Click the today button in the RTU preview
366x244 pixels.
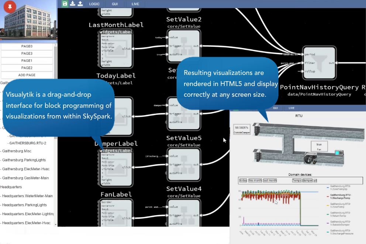coord(243,181)
